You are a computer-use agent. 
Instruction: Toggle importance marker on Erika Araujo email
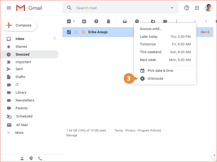click(x=84, y=32)
